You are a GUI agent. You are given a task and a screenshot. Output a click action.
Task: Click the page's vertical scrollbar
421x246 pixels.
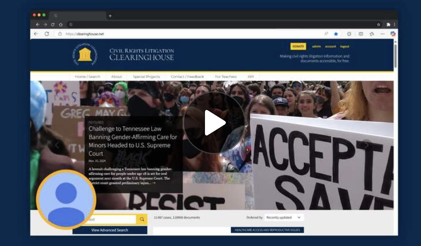point(395,55)
